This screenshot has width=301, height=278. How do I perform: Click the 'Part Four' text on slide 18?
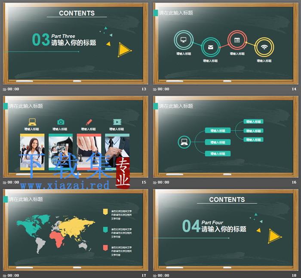click(x=212, y=223)
